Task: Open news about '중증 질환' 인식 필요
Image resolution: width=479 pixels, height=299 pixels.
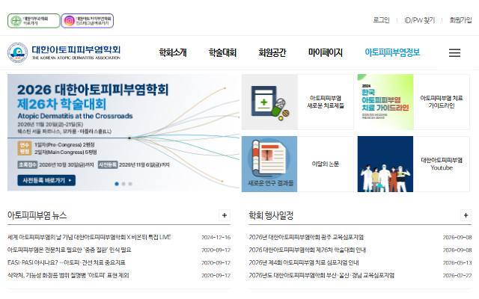Action: 70,250
